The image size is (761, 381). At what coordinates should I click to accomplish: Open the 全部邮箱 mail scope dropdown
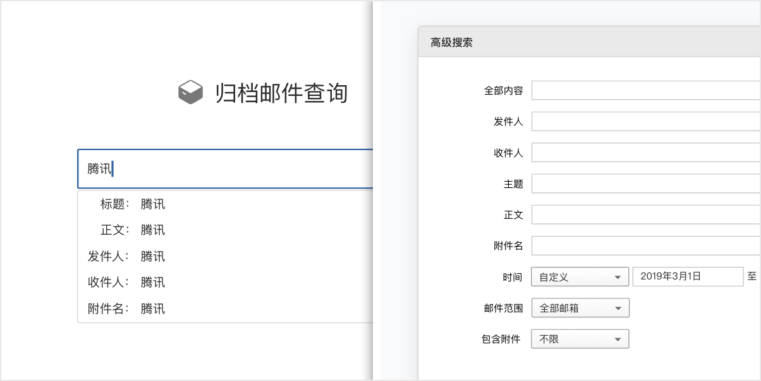pos(578,308)
